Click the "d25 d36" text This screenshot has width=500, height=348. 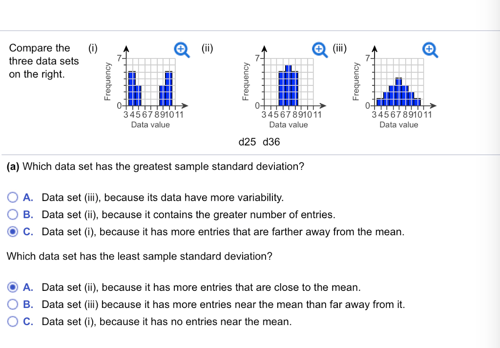click(x=259, y=142)
